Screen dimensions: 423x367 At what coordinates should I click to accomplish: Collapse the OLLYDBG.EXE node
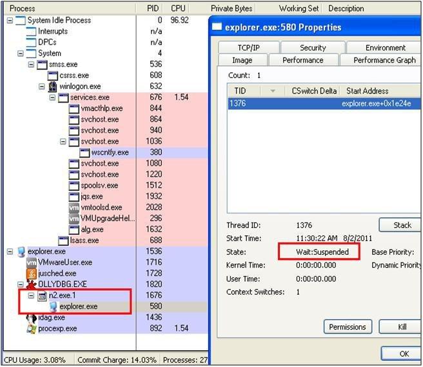tap(21, 284)
